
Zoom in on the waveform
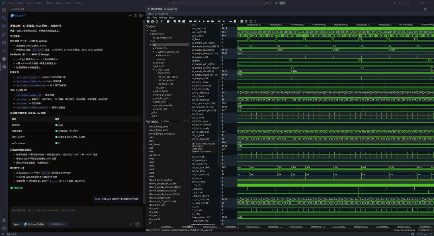pos(175,21)
